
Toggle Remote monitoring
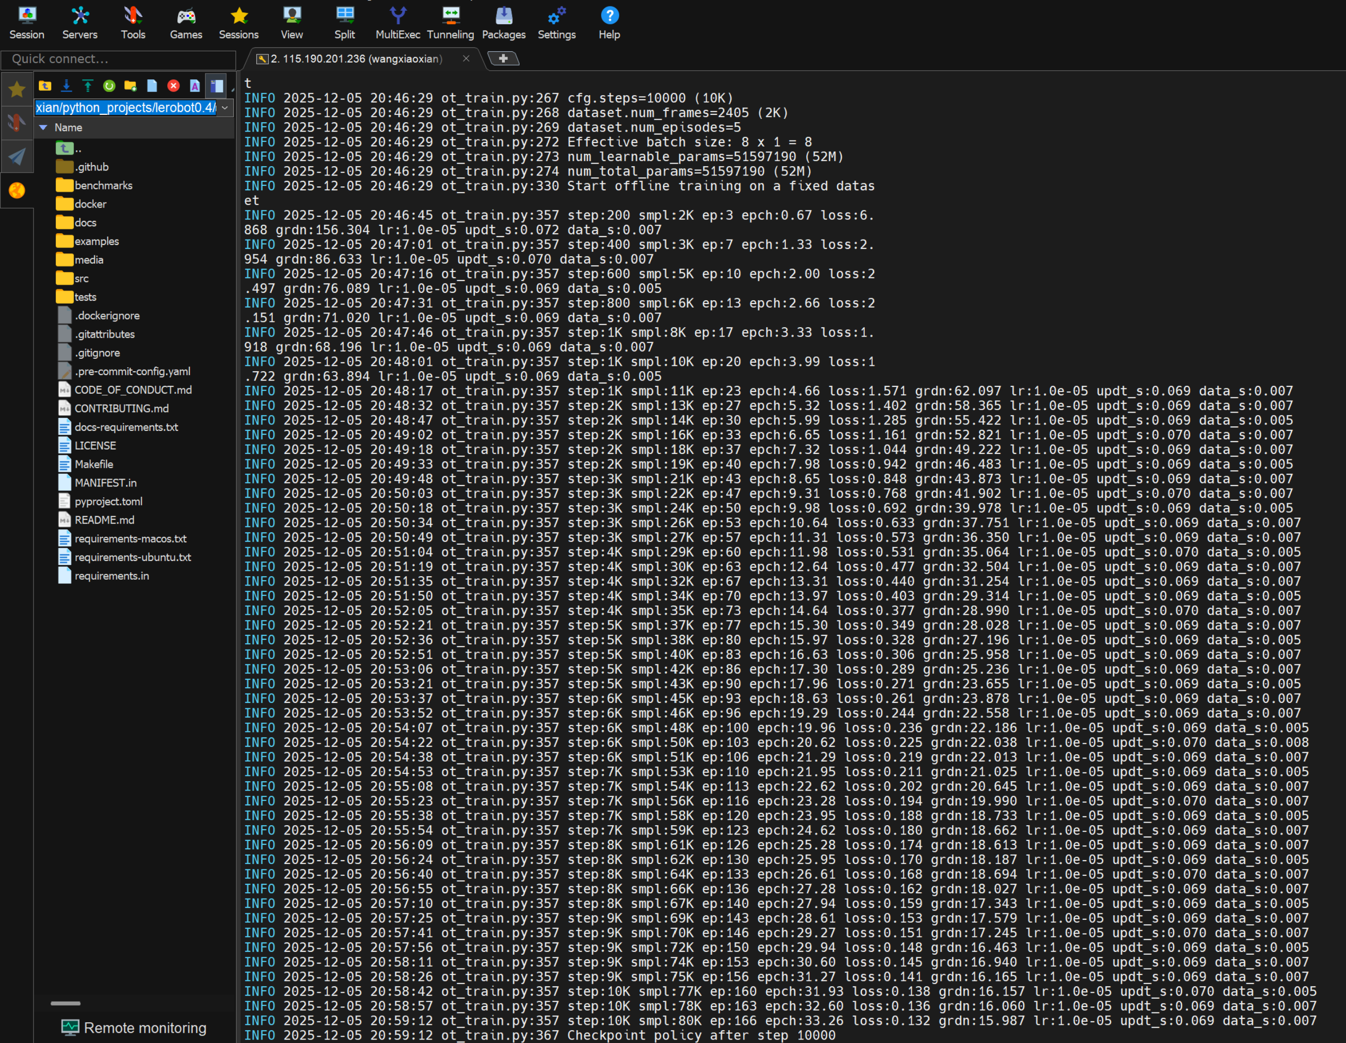(134, 1028)
